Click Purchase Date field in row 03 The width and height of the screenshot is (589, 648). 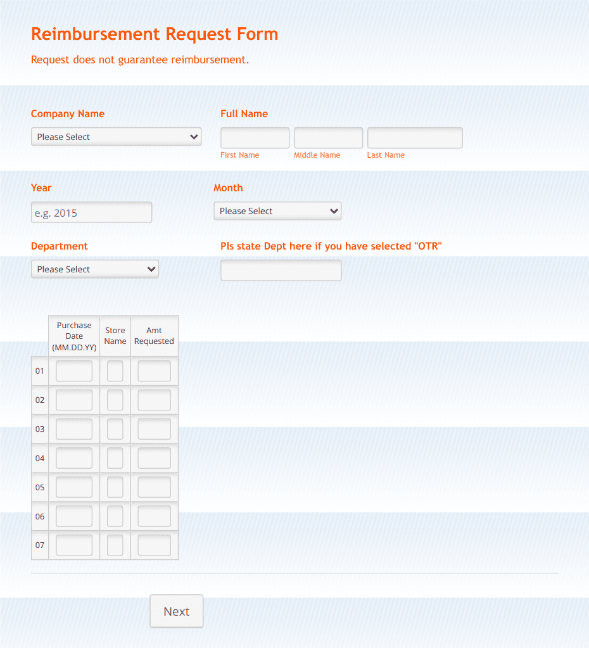pos(74,429)
